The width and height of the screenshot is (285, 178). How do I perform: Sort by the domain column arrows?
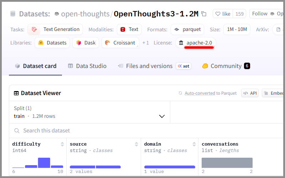(x=194, y=144)
